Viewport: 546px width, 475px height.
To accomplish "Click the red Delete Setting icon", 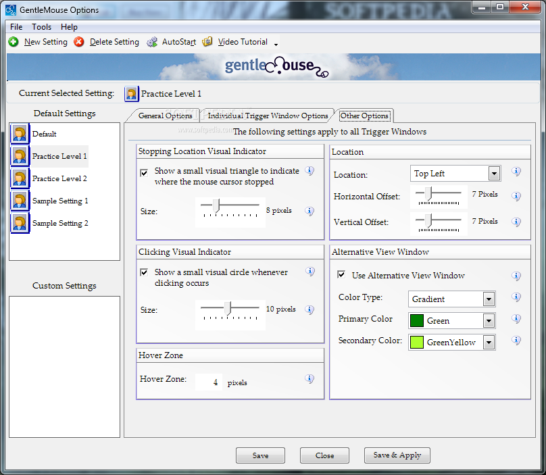I will point(79,42).
